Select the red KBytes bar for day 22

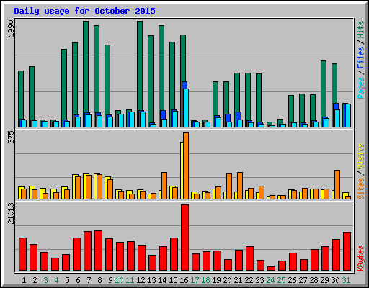[249, 258]
